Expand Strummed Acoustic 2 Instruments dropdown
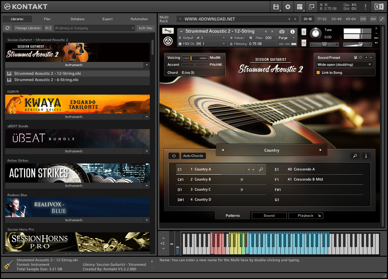 pyautogui.click(x=147, y=65)
